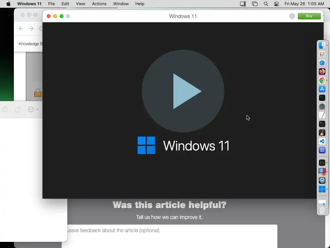Start the Windows 11 virtual machine with play button
Screen dimensions: 330x248
click(183, 91)
